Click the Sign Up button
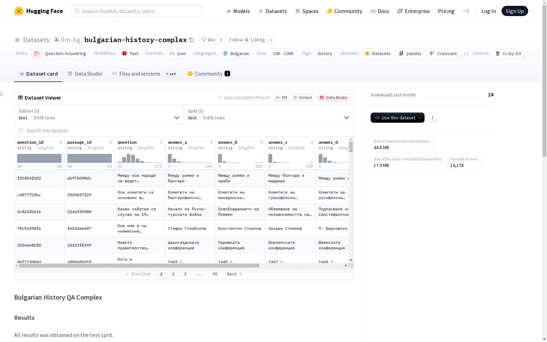Image resolution: width=547 pixels, height=342 pixels. click(x=515, y=11)
